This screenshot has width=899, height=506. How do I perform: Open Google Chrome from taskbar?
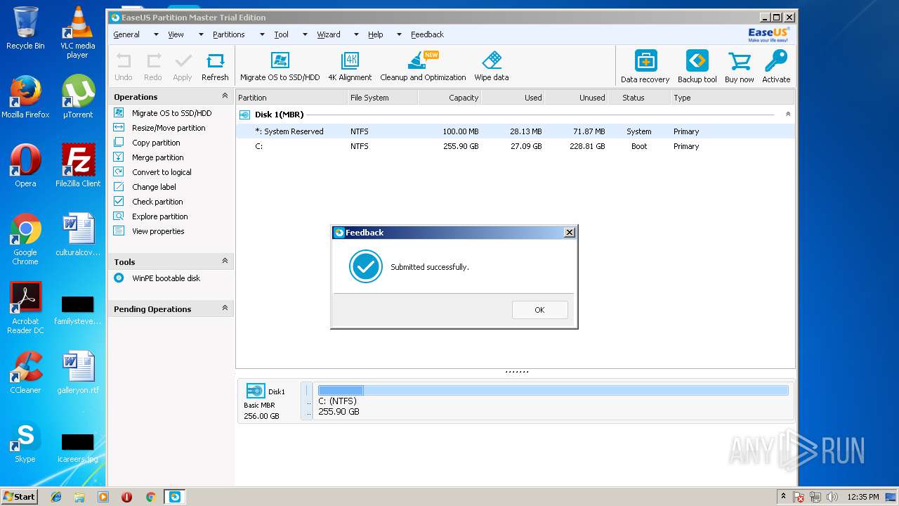tap(150, 497)
